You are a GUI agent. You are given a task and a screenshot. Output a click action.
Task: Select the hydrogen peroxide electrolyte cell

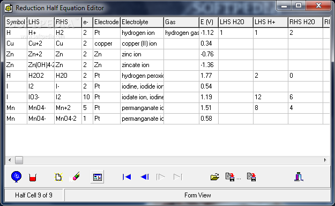[142, 76]
